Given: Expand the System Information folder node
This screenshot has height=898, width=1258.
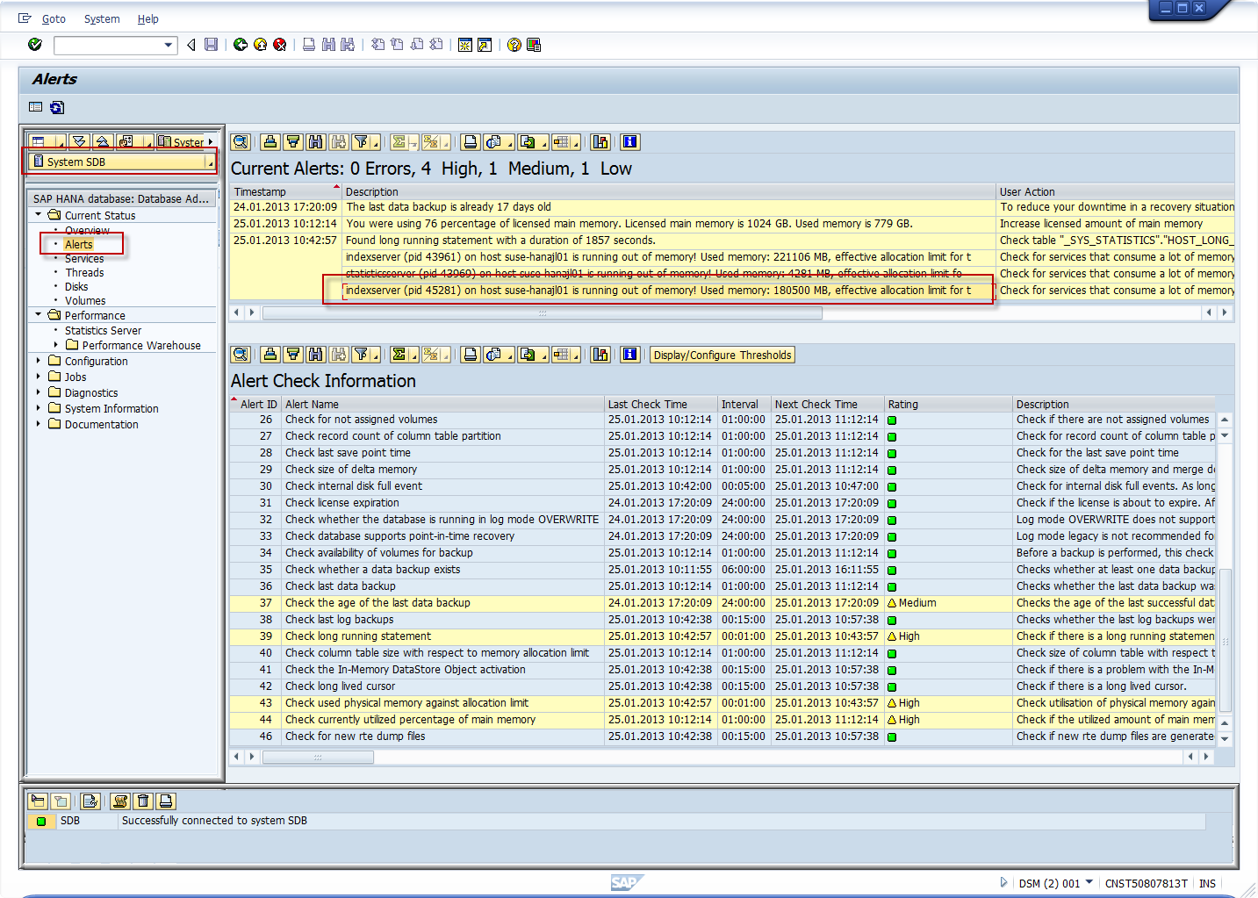Looking at the screenshot, I should (x=39, y=408).
